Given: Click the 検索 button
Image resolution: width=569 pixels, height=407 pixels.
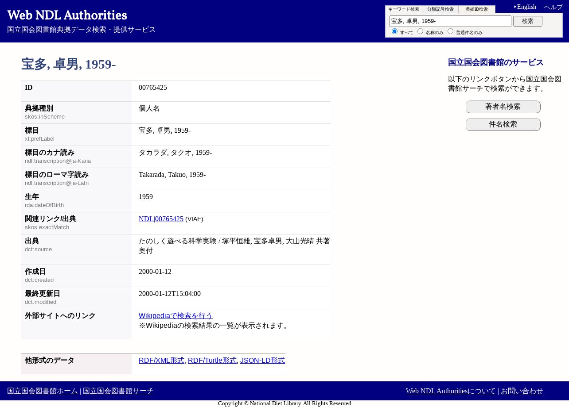Looking at the screenshot, I should (528, 21).
